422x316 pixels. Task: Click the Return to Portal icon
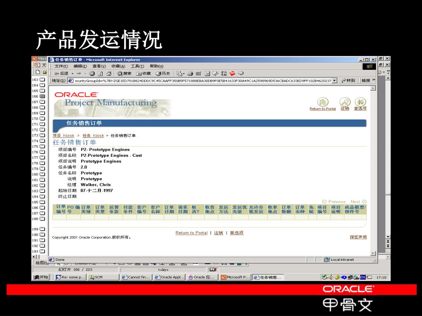(323, 102)
